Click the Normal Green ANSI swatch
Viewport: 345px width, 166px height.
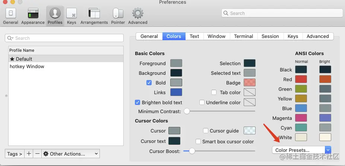coord(301,89)
